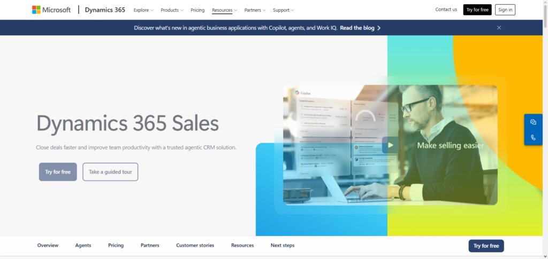Expand the Support menu

(x=284, y=10)
